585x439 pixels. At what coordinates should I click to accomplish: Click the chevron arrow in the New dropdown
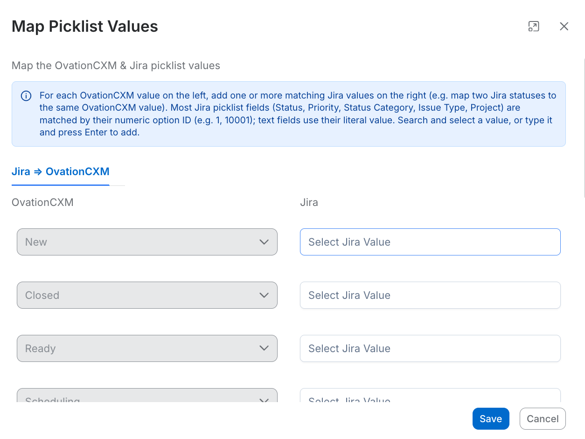click(264, 242)
